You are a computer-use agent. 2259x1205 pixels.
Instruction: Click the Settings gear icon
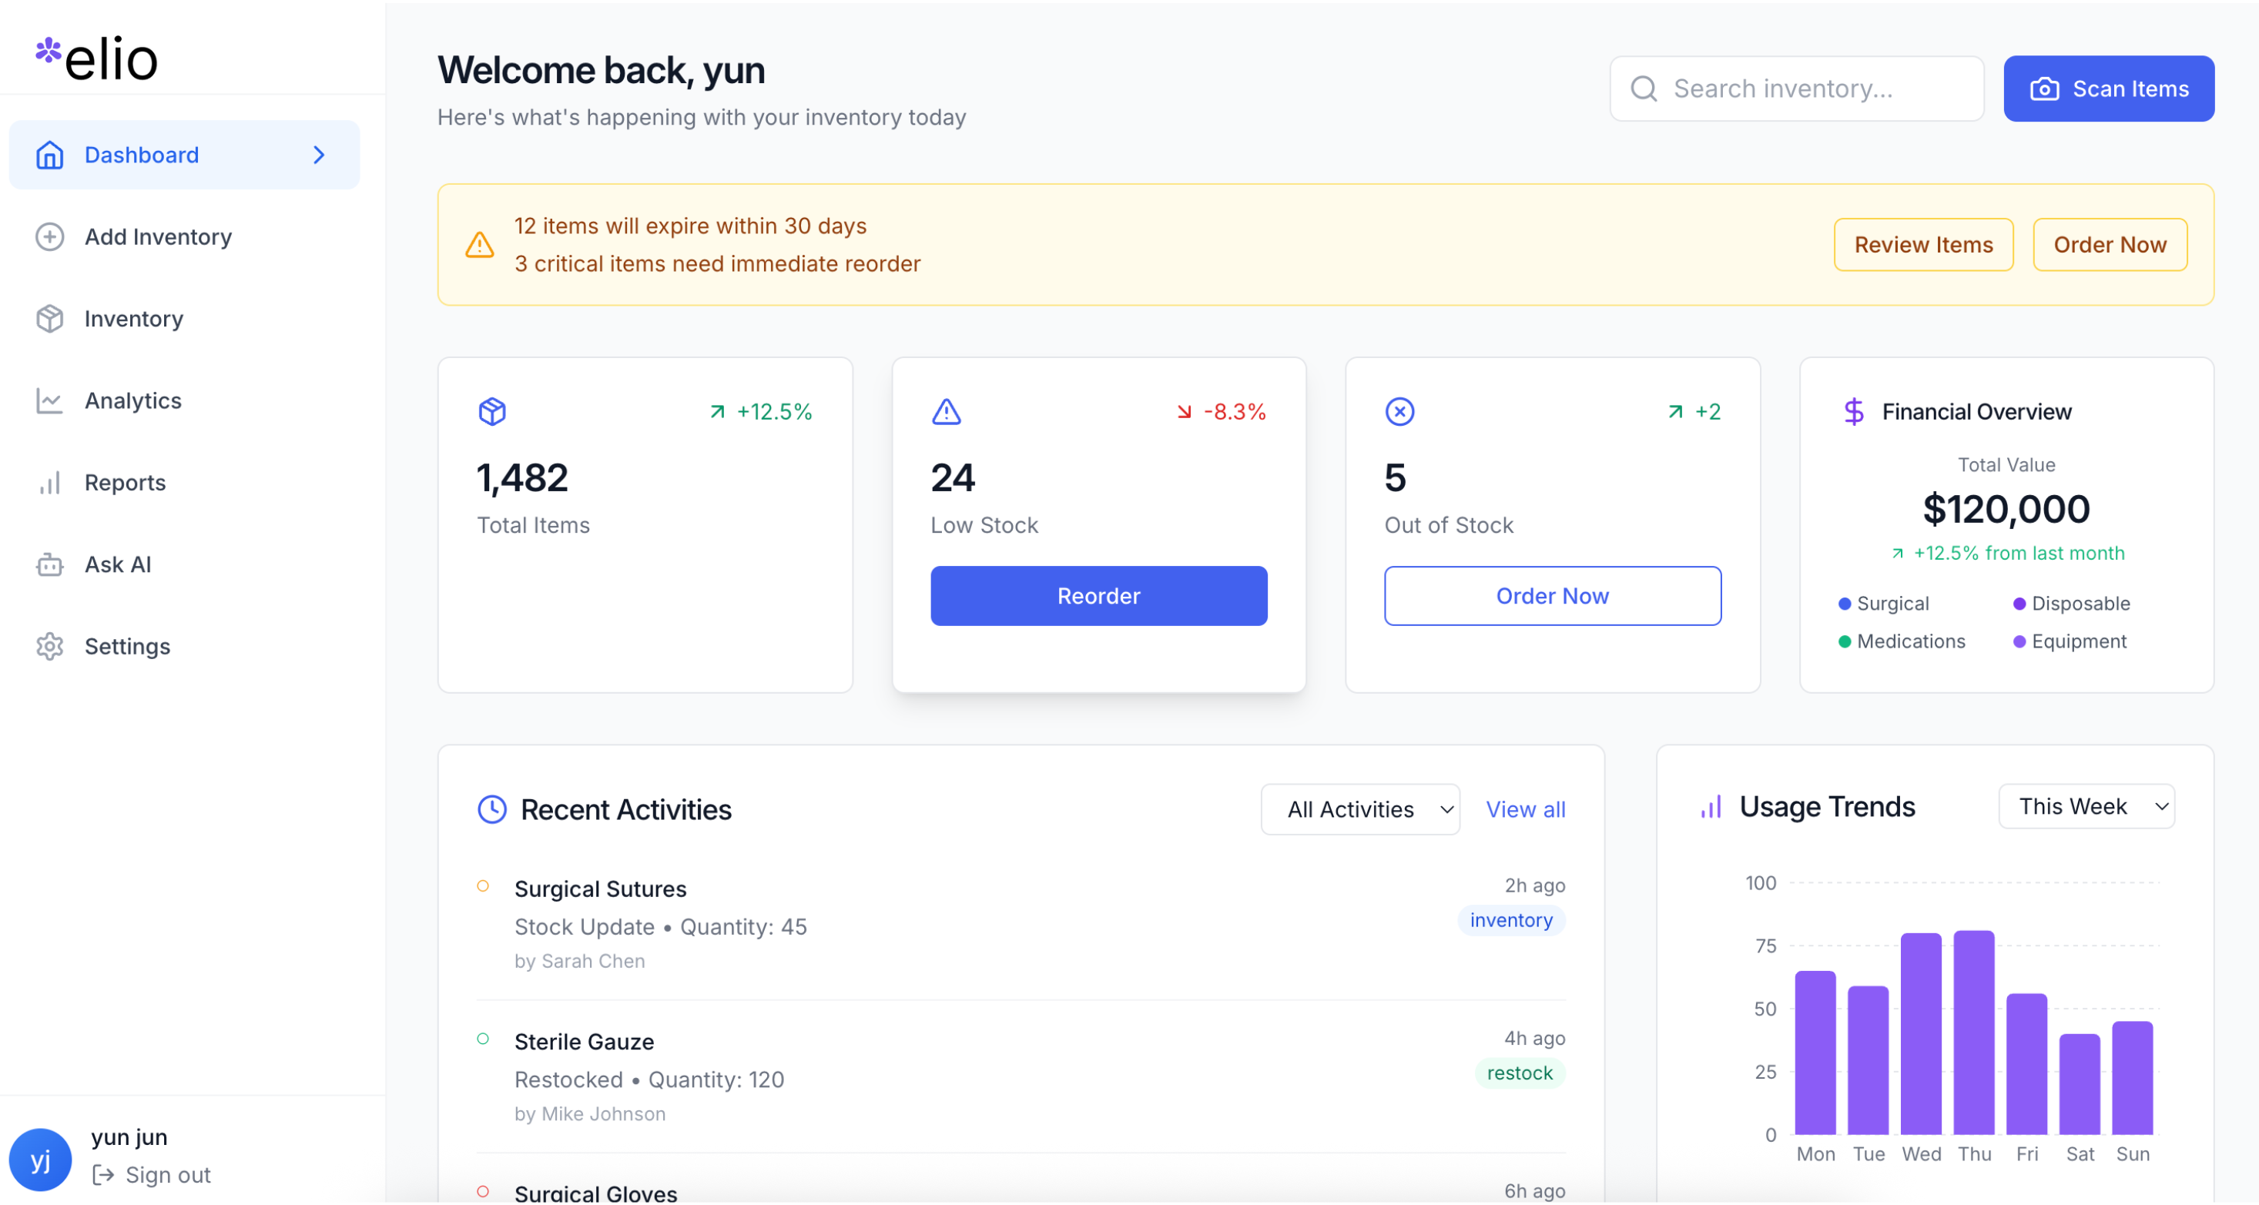(50, 647)
